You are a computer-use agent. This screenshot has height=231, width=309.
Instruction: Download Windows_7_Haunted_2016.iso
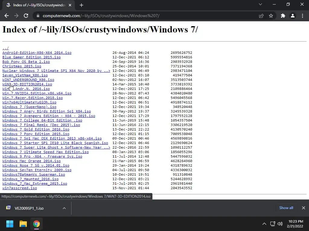pos(30,179)
